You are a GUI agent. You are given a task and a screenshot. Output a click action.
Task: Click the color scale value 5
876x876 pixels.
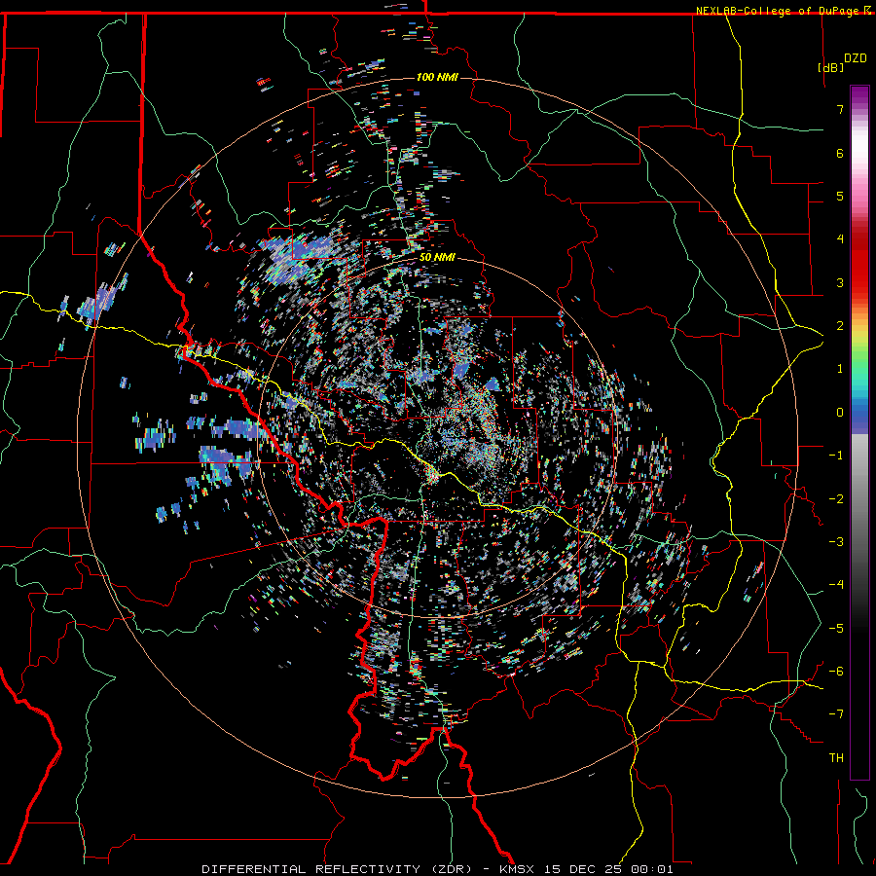(840, 196)
